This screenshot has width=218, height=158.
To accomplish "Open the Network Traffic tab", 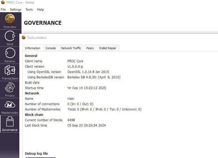I will [71, 48].
